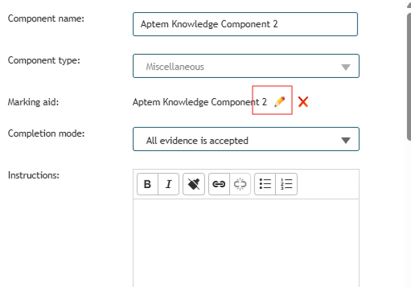Screen dimensions: 411x287
Task: Click the Instructions label
Action: [x=33, y=175]
